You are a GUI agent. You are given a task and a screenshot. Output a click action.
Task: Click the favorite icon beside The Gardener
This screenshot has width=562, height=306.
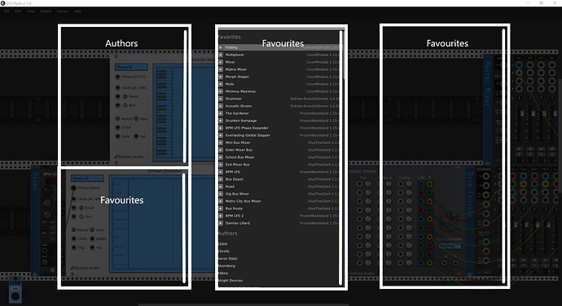tap(221, 113)
